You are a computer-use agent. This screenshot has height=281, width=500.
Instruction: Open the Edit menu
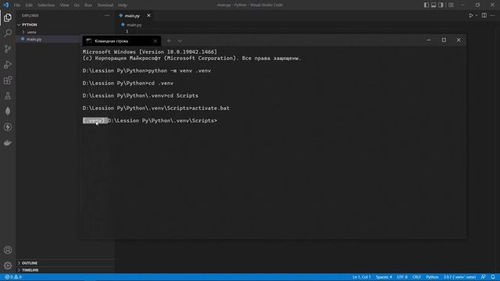pos(29,5)
